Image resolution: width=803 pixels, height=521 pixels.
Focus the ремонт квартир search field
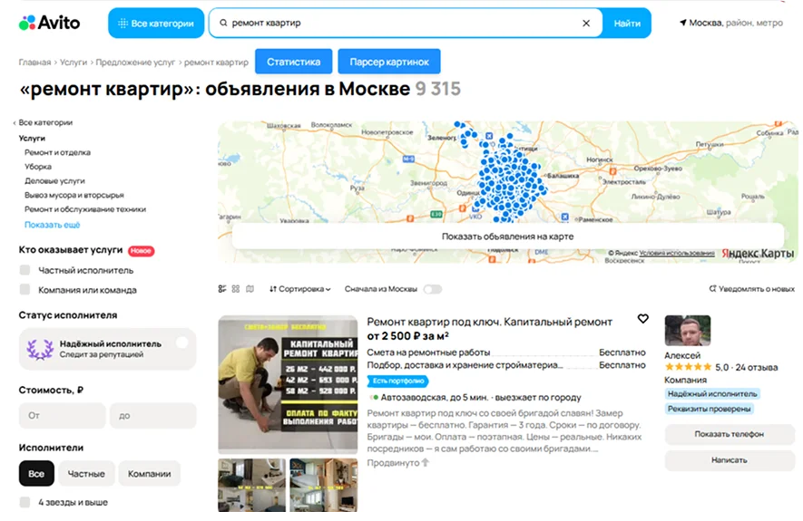405,23
